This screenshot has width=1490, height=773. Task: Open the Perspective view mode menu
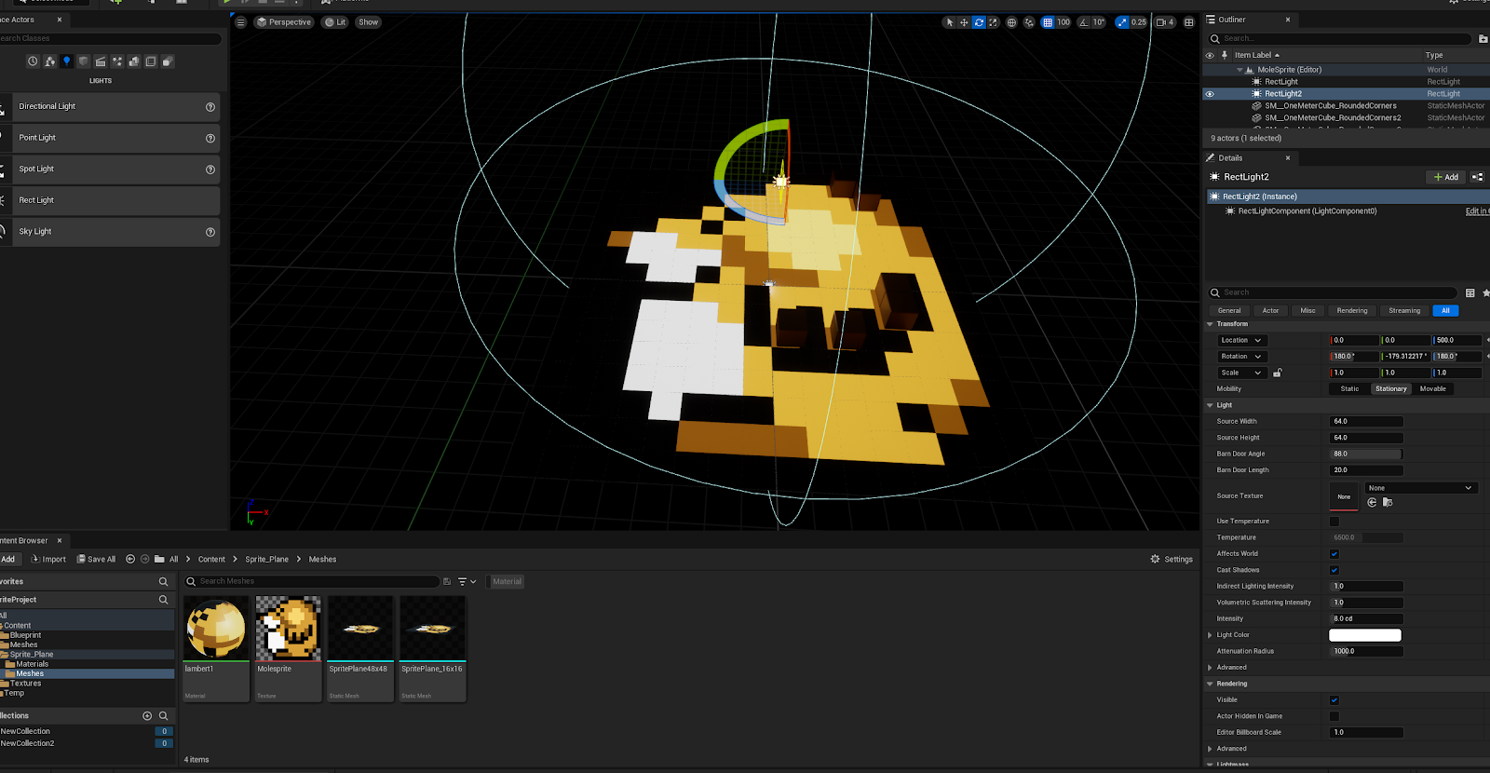pyautogui.click(x=284, y=22)
